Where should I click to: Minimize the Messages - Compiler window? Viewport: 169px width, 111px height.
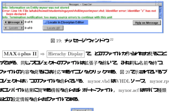(157, 4)
